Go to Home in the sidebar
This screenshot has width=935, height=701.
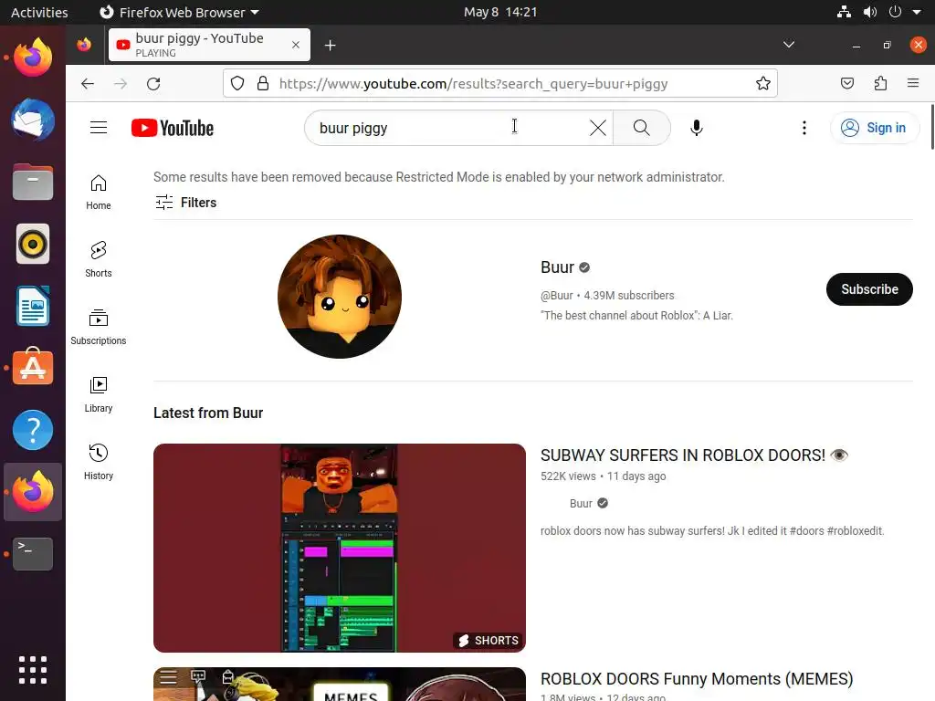point(99,192)
